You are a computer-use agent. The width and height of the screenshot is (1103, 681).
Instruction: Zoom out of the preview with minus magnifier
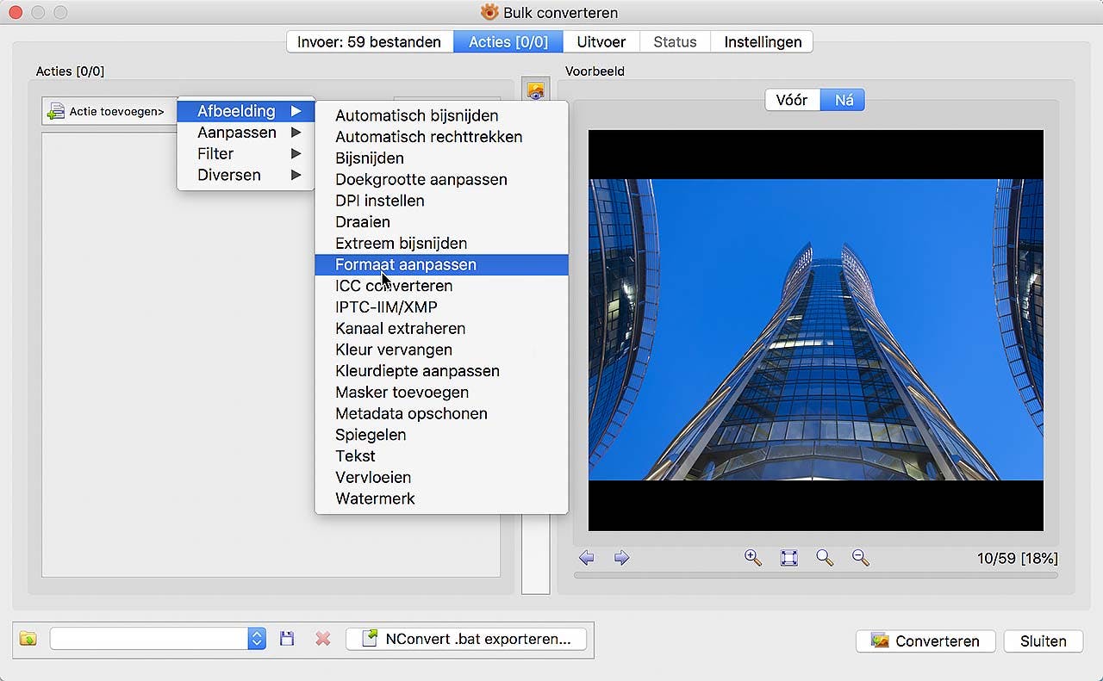tap(860, 558)
